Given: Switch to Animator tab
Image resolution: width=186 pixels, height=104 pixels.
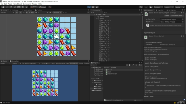Looking at the screenshot, I should 15,10.
